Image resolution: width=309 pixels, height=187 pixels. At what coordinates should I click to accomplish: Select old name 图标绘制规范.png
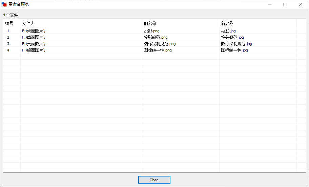(160, 44)
